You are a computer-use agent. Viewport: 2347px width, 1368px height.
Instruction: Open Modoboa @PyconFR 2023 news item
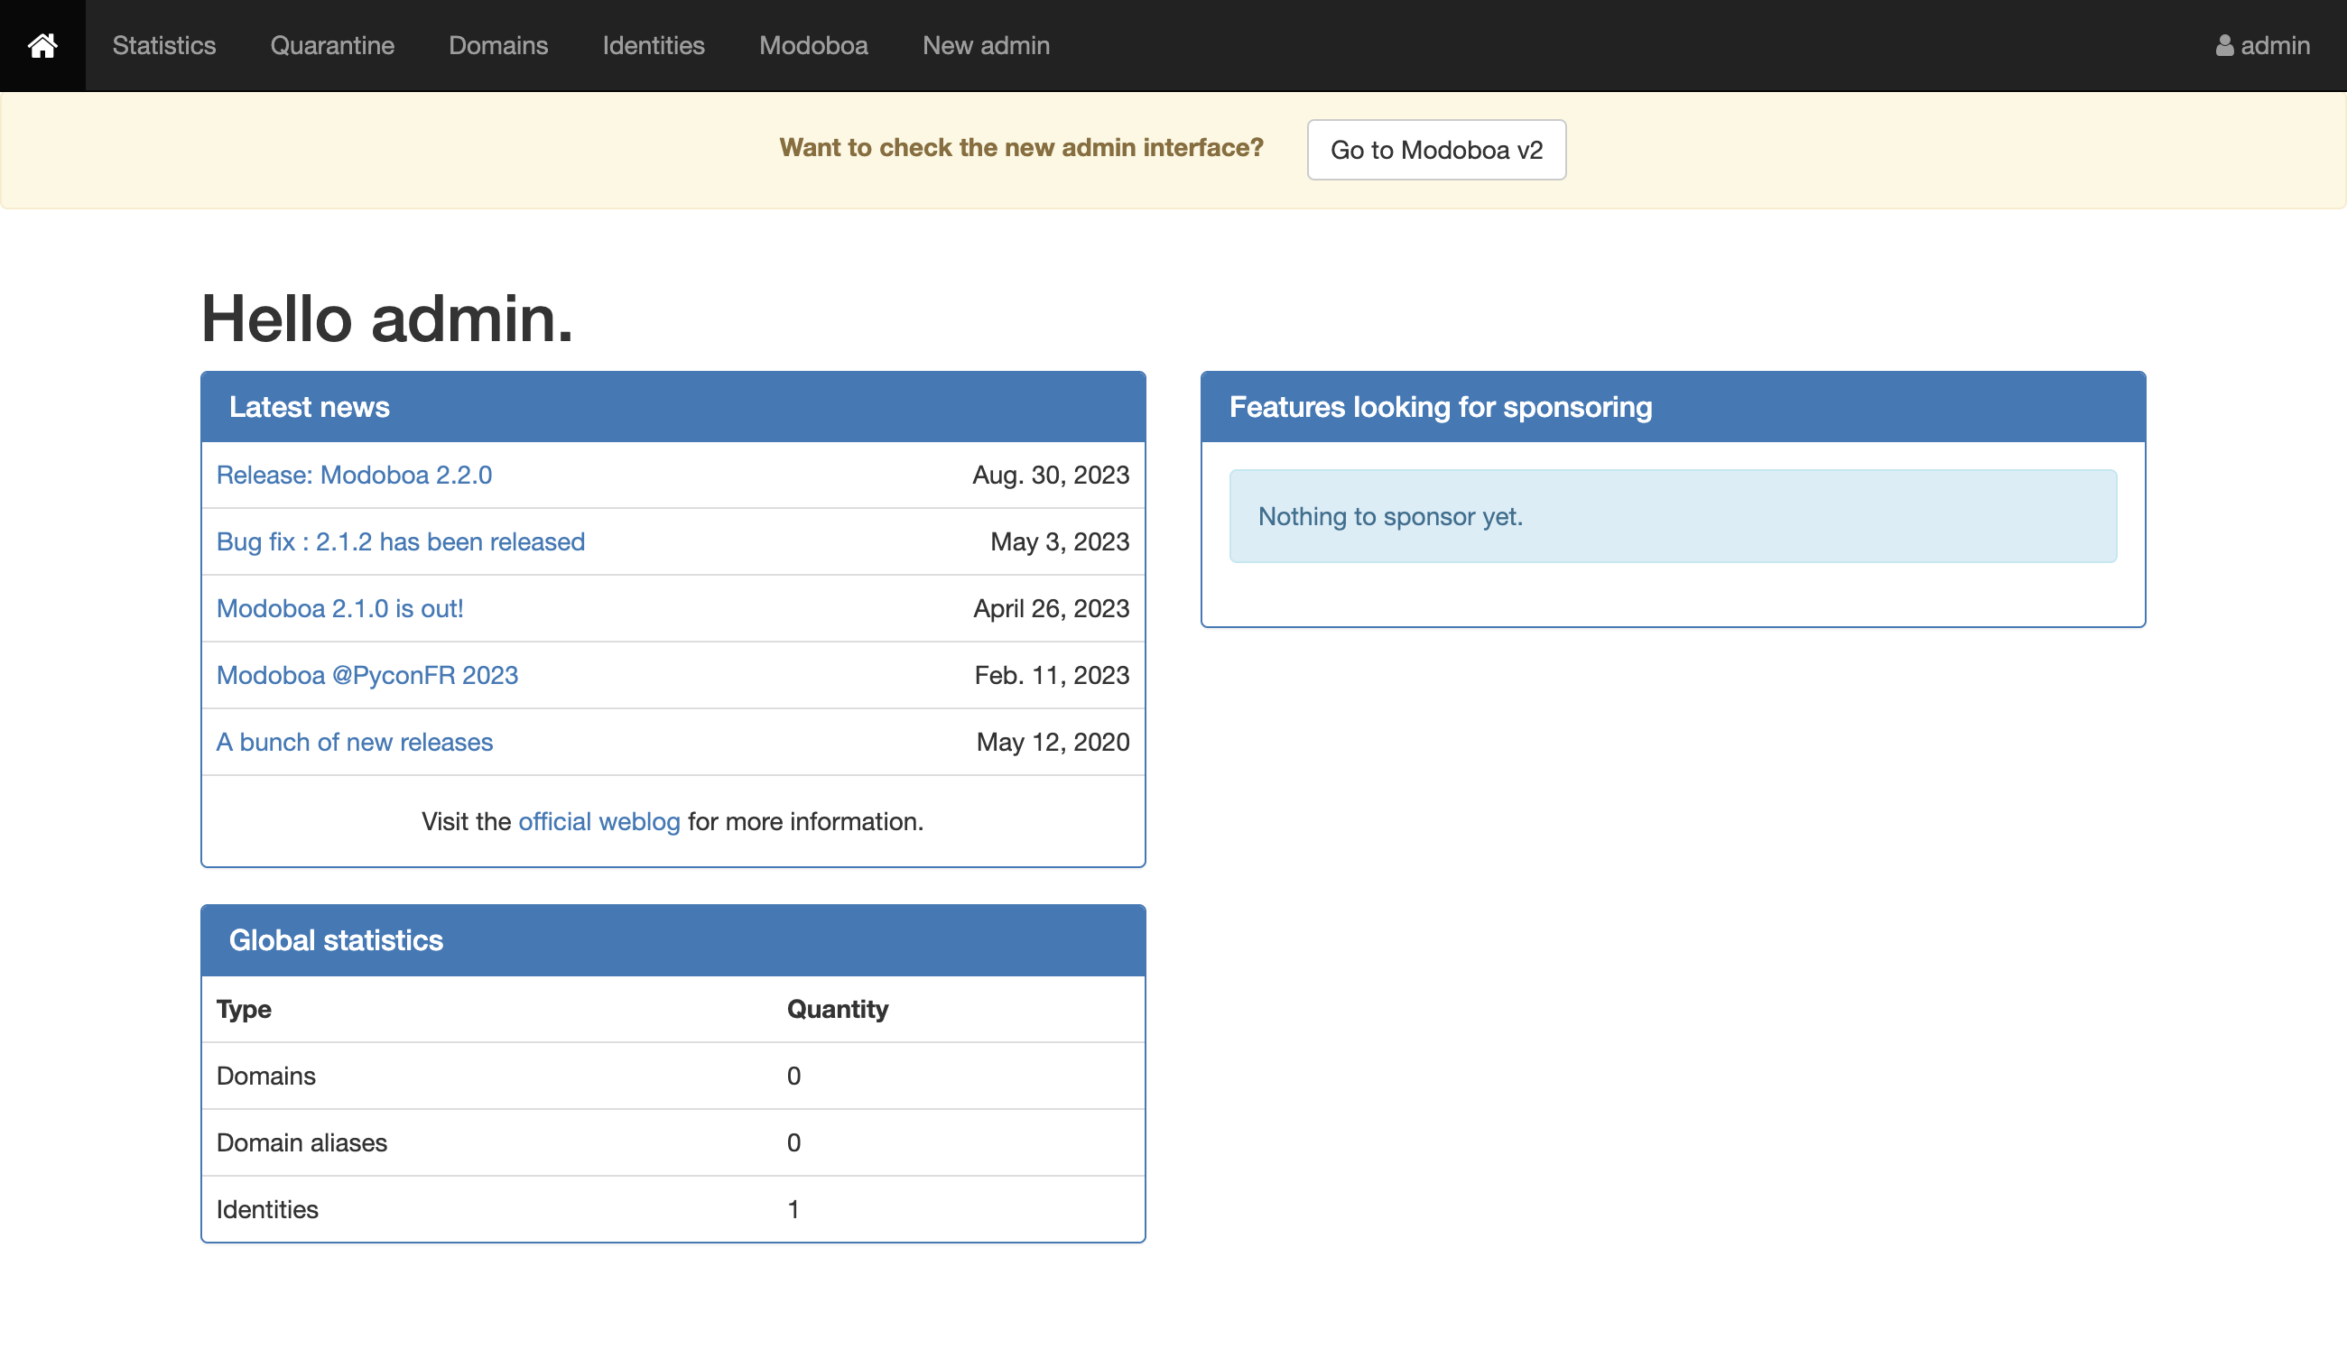pyautogui.click(x=367, y=675)
